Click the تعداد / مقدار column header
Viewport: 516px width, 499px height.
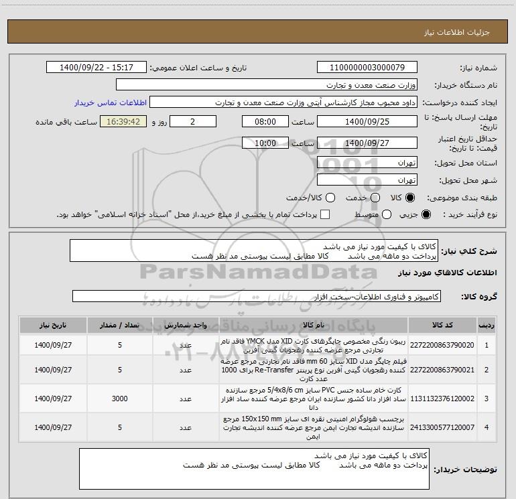click(x=120, y=325)
